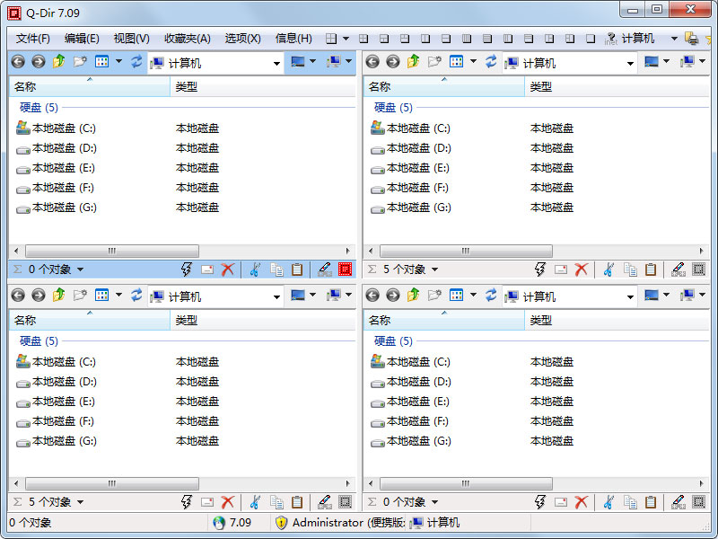Open the 文件(F) menu
The height and width of the screenshot is (539, 718).
(x=32, y=39)
